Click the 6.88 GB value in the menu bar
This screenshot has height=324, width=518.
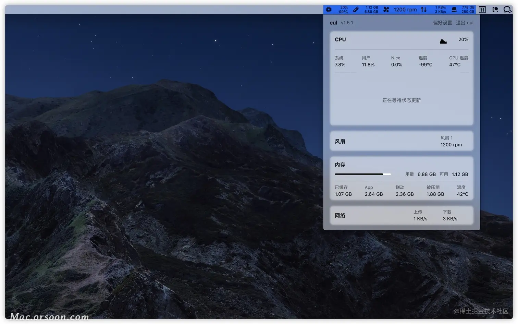click(x=371, y=12)
